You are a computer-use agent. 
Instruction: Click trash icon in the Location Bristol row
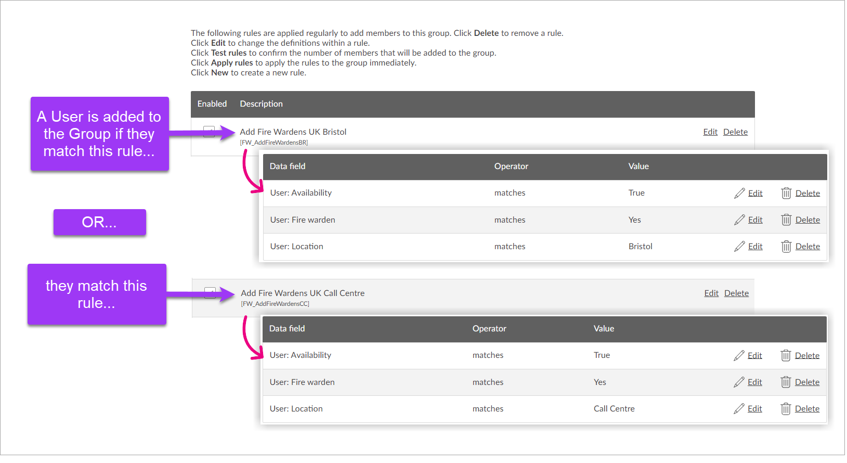click(x=786, y=247)
